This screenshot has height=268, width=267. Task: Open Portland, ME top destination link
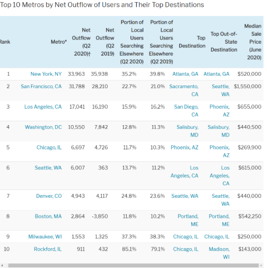188,220
